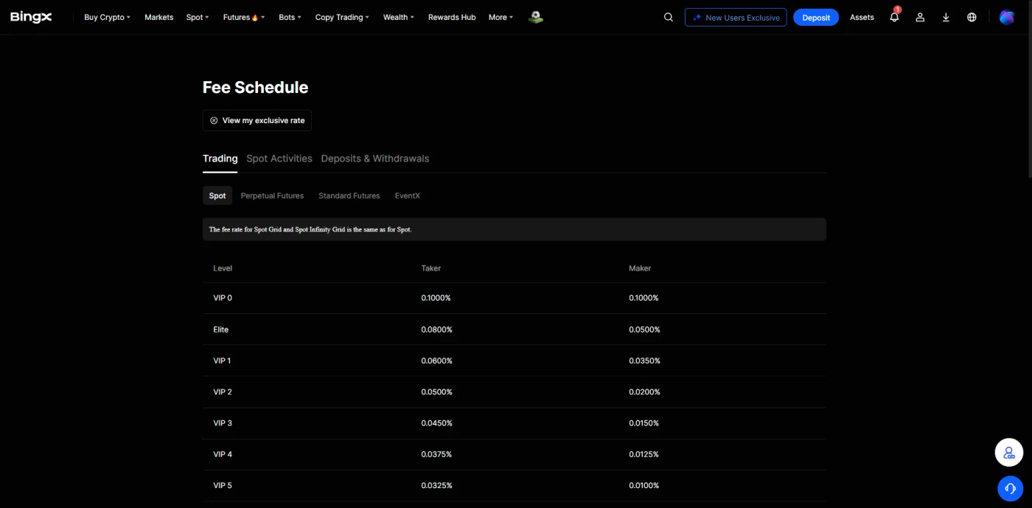Open the search magnifier icon
Viewport: 1032px width, 508px height.
[669, 17]
